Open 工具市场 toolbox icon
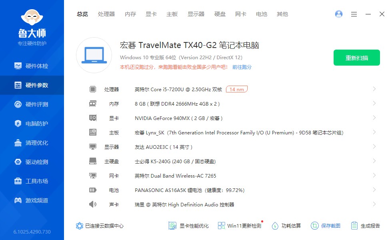Image resolution: width=392 pixels, height=240 pixels. [x=18, y=181]
